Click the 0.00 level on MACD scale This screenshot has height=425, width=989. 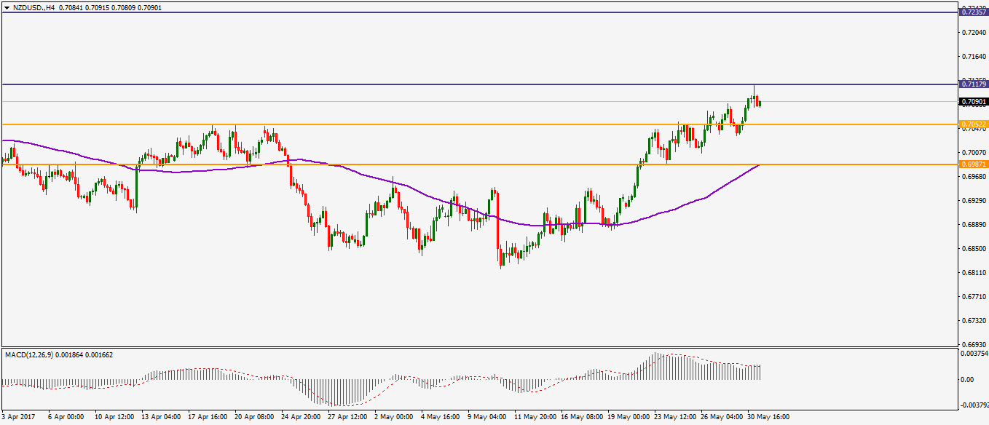tap(969, 379)
